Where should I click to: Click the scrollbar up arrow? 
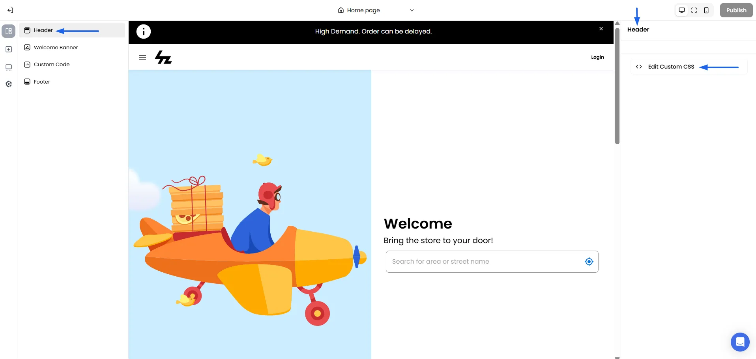click(x=617, y=24)
